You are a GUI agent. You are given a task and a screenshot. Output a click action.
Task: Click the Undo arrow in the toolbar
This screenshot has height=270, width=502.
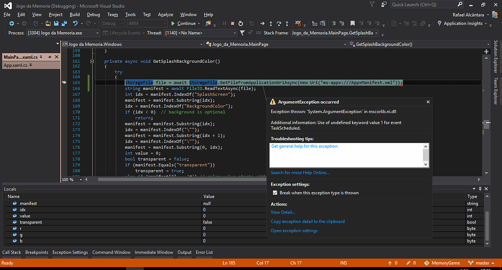coord(76,24)
